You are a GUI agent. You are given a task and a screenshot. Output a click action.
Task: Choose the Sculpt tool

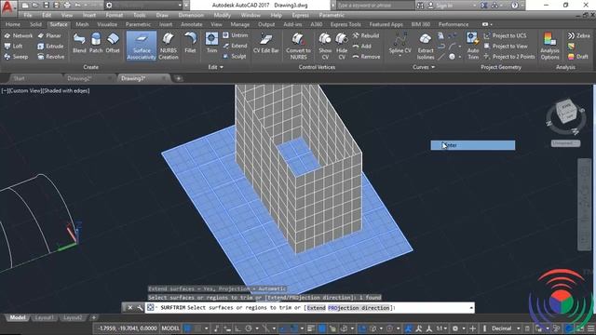(x=235, y=56)
